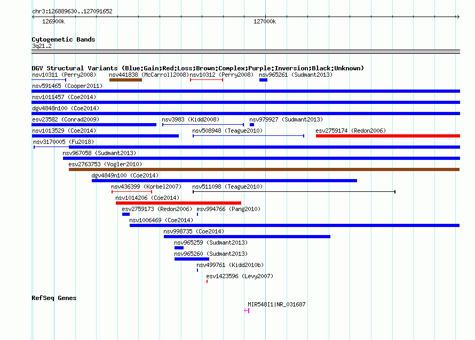The height and width of the screenshot is (340, 475).
Task: Open nsv591465 (Cooper2011) variant label
Action: 67,86
